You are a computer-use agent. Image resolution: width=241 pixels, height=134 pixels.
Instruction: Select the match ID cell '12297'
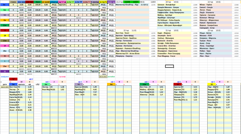pos(195,25)
